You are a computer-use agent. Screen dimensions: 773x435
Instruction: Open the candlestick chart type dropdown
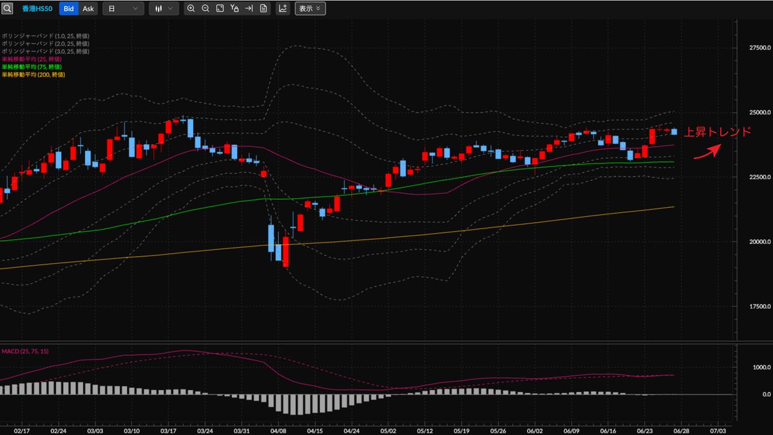tap(164, 8)
